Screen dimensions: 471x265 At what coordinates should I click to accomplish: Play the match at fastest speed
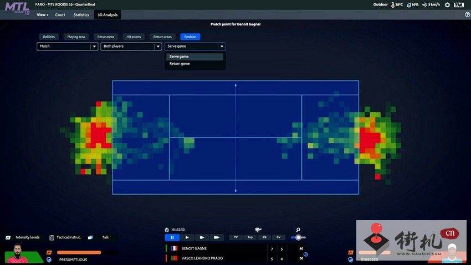coord(216,237)
